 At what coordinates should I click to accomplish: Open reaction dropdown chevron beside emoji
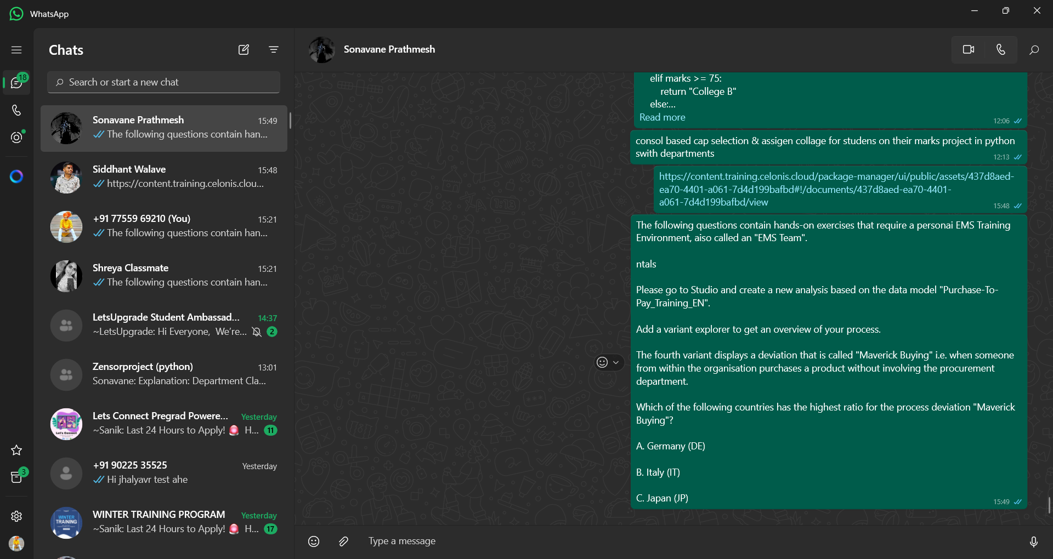tap(616, 362)
